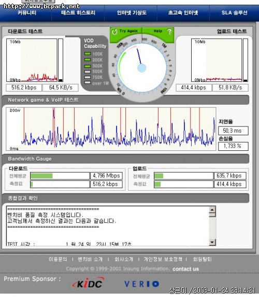Viewport: 259px width, 297px height.
Task: Click the Network game & VoIP 테스트 header
Action: click(125, 100)
